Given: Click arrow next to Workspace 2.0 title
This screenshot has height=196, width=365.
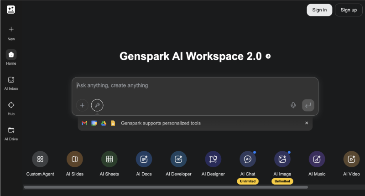Looking at the screenshot, I should coord(268,56).
